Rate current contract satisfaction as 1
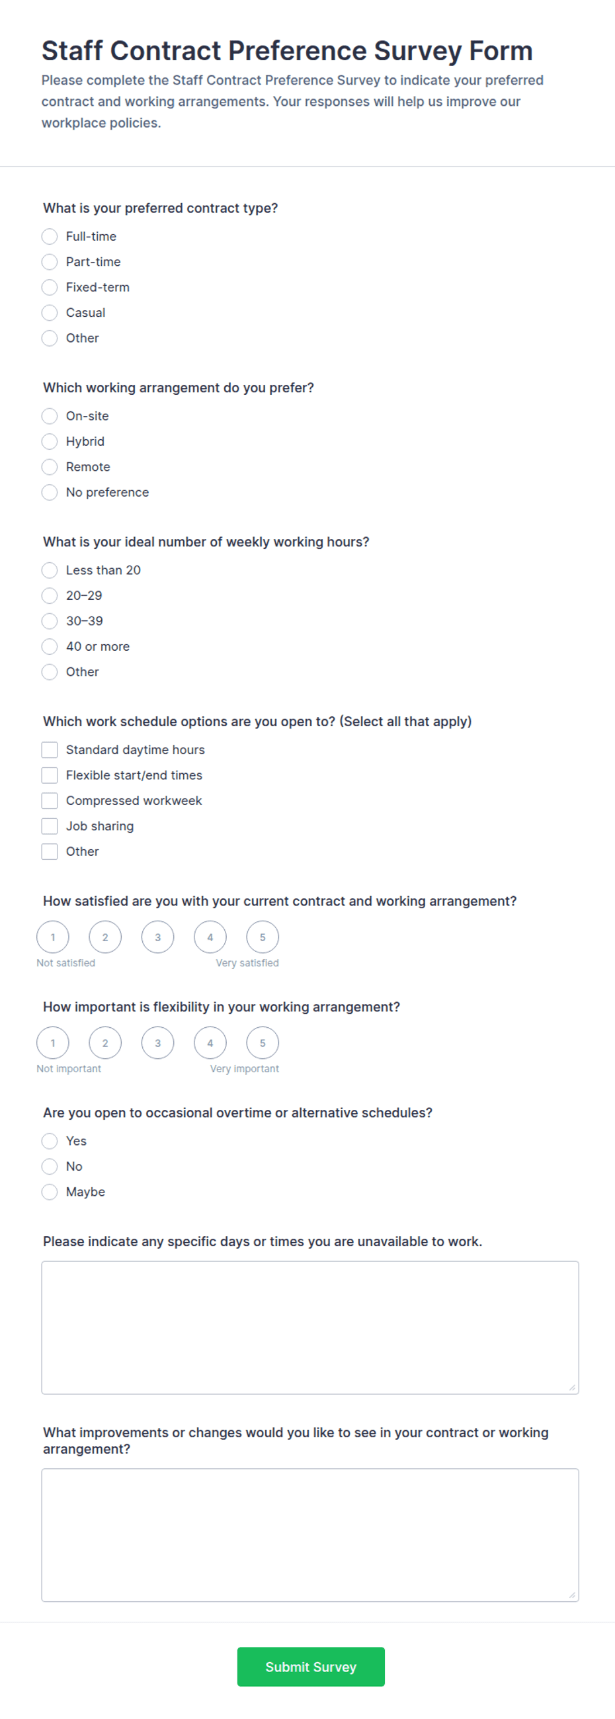This screenshot has height=1719, width=615. click(x=53, y=937)
